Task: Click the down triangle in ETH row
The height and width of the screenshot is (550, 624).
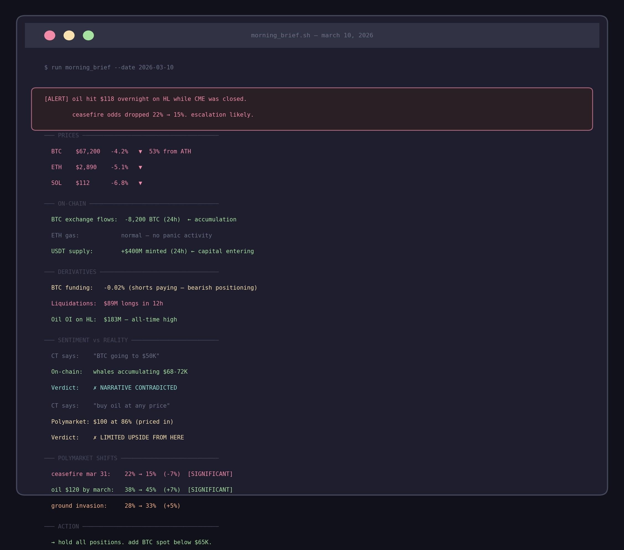Action: point(140,167)
